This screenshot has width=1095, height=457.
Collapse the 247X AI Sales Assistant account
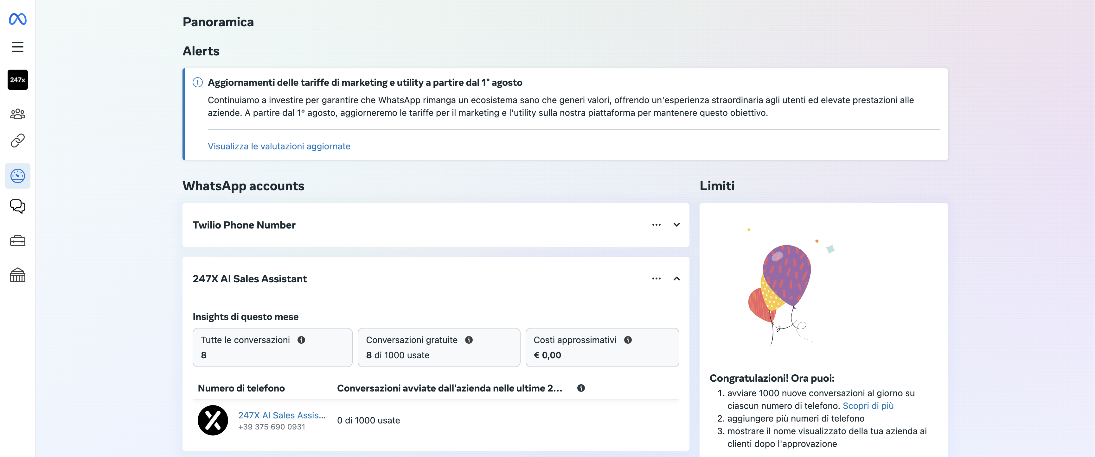tap(677, 279)
